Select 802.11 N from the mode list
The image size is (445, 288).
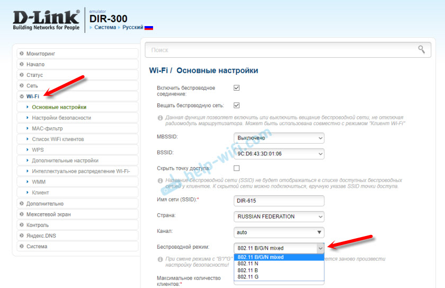248,264
